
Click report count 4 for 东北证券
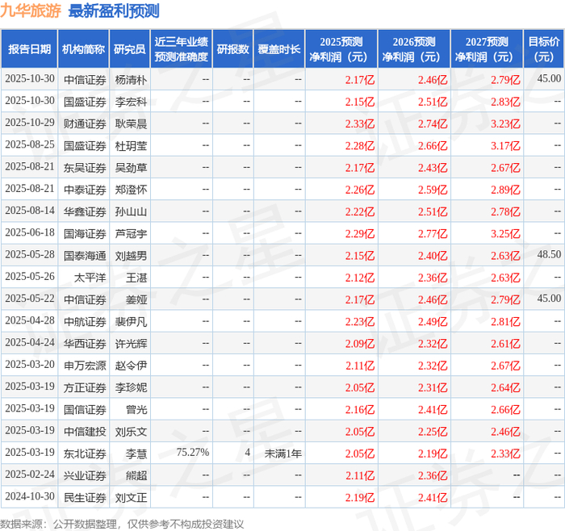pos(248,453)
